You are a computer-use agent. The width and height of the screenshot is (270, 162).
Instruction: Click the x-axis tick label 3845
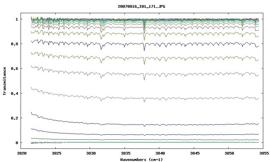click(x=195, y=153)
